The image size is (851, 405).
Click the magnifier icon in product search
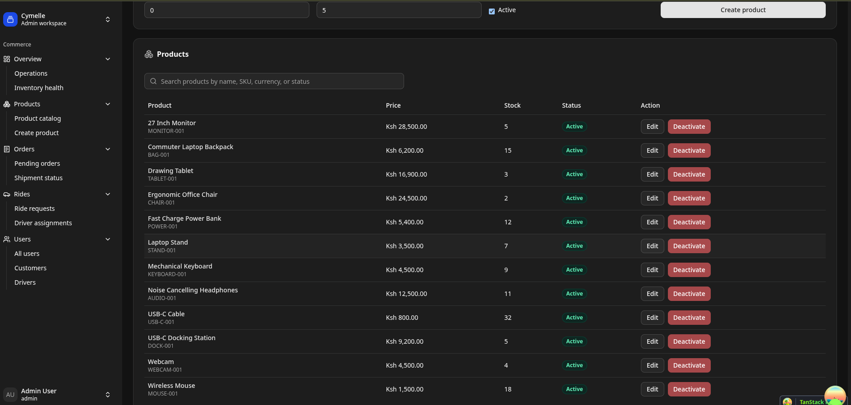(x=153, y=81)
